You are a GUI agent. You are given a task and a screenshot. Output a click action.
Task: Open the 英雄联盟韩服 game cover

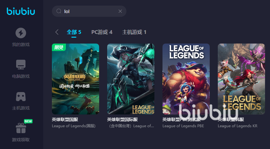pyautogui.click(x=241, y=79)
